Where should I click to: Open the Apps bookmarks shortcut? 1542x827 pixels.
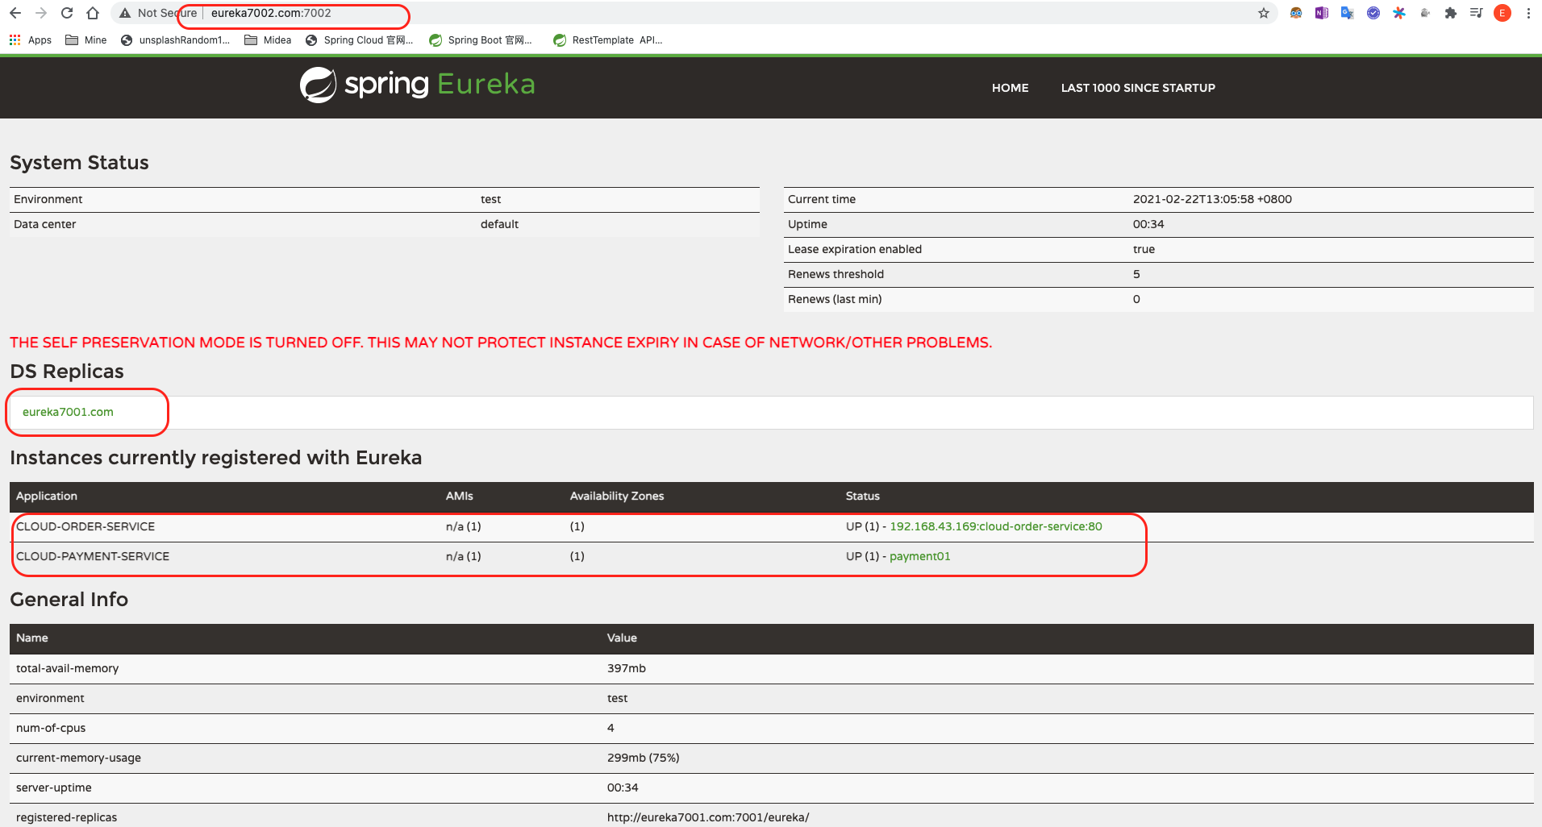30,40
